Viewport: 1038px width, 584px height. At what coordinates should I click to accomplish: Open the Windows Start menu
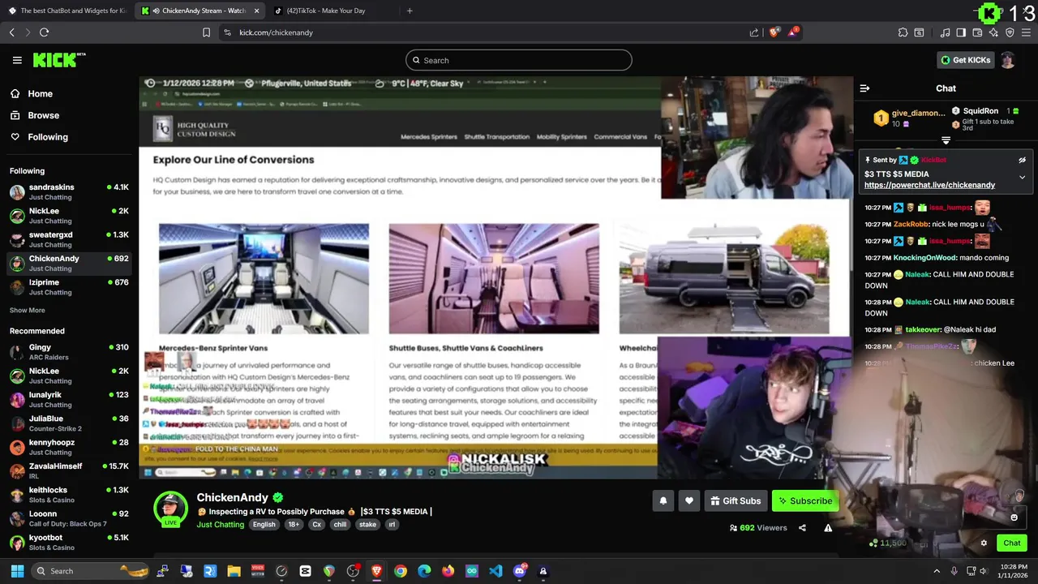click(x=17, y=571)
